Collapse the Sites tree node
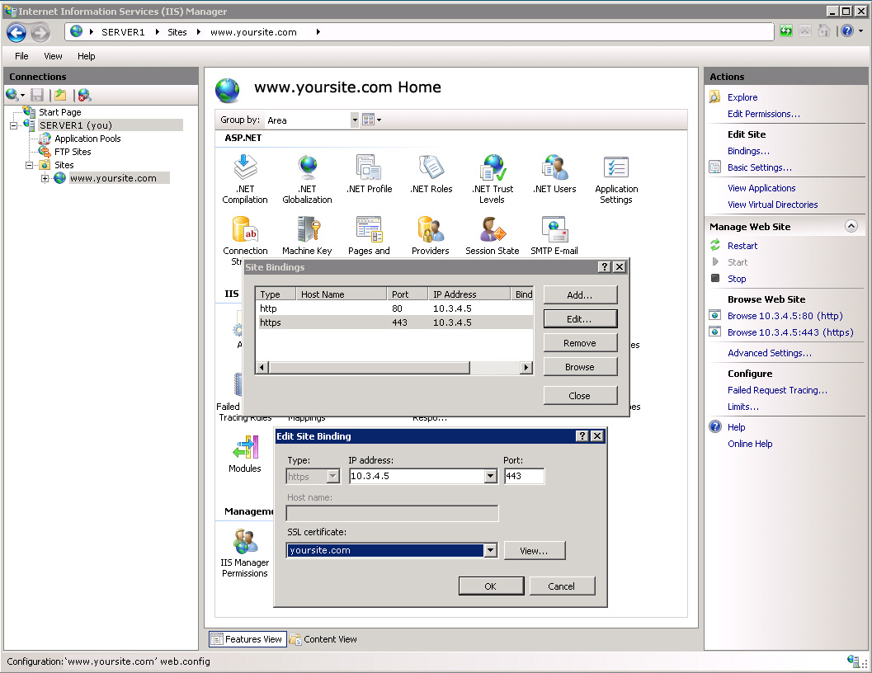 [29, 165]
